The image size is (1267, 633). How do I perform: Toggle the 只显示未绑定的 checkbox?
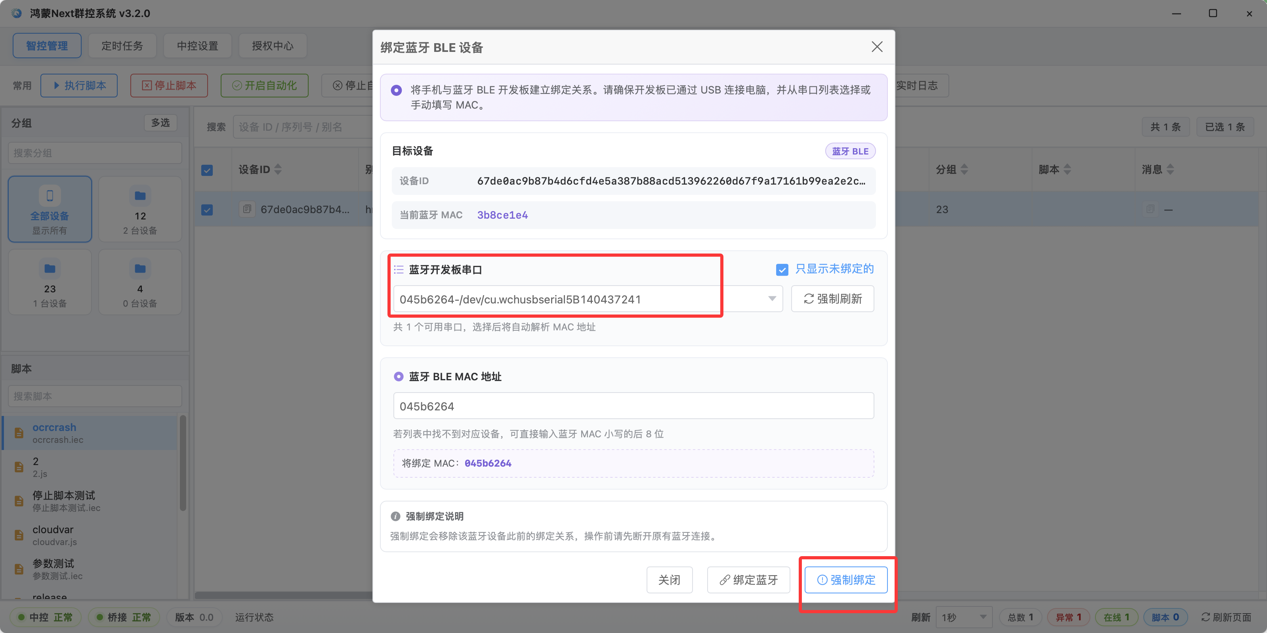[782, 269]
